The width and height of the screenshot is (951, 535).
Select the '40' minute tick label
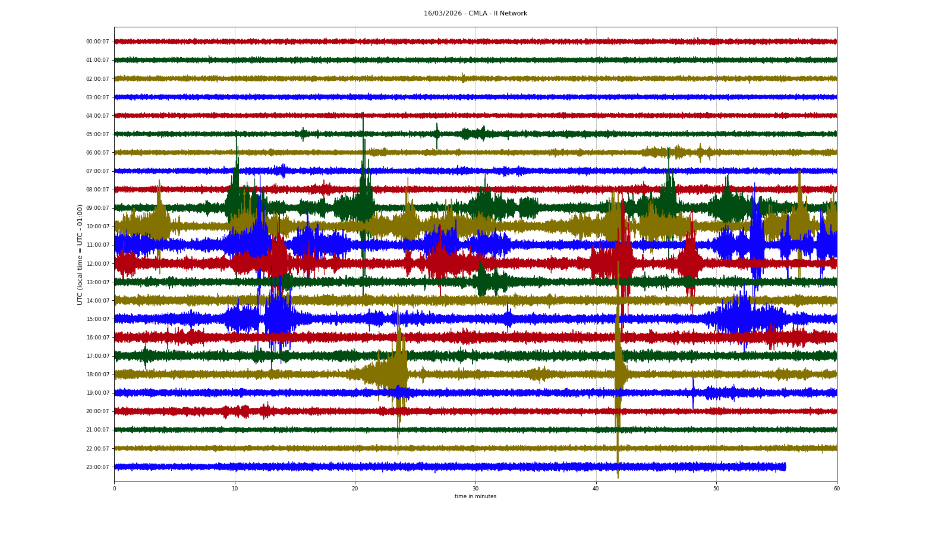tap(596, 489)
